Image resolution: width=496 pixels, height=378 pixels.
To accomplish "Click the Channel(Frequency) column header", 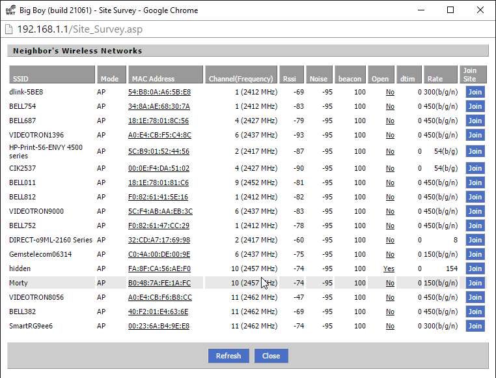I will pyautogui.click(x=241, y=74).
